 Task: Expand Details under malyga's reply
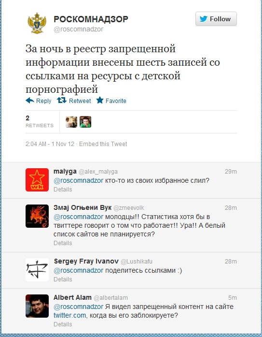point(63,190)
